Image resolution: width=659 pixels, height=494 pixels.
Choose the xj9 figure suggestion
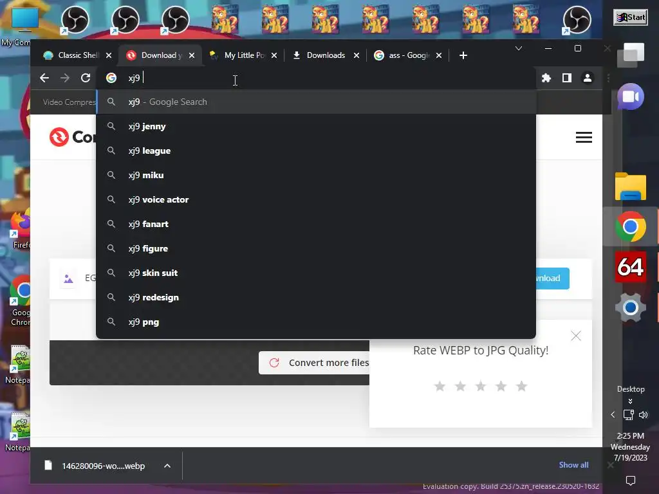pyautogui.click(x=316, y=249)
